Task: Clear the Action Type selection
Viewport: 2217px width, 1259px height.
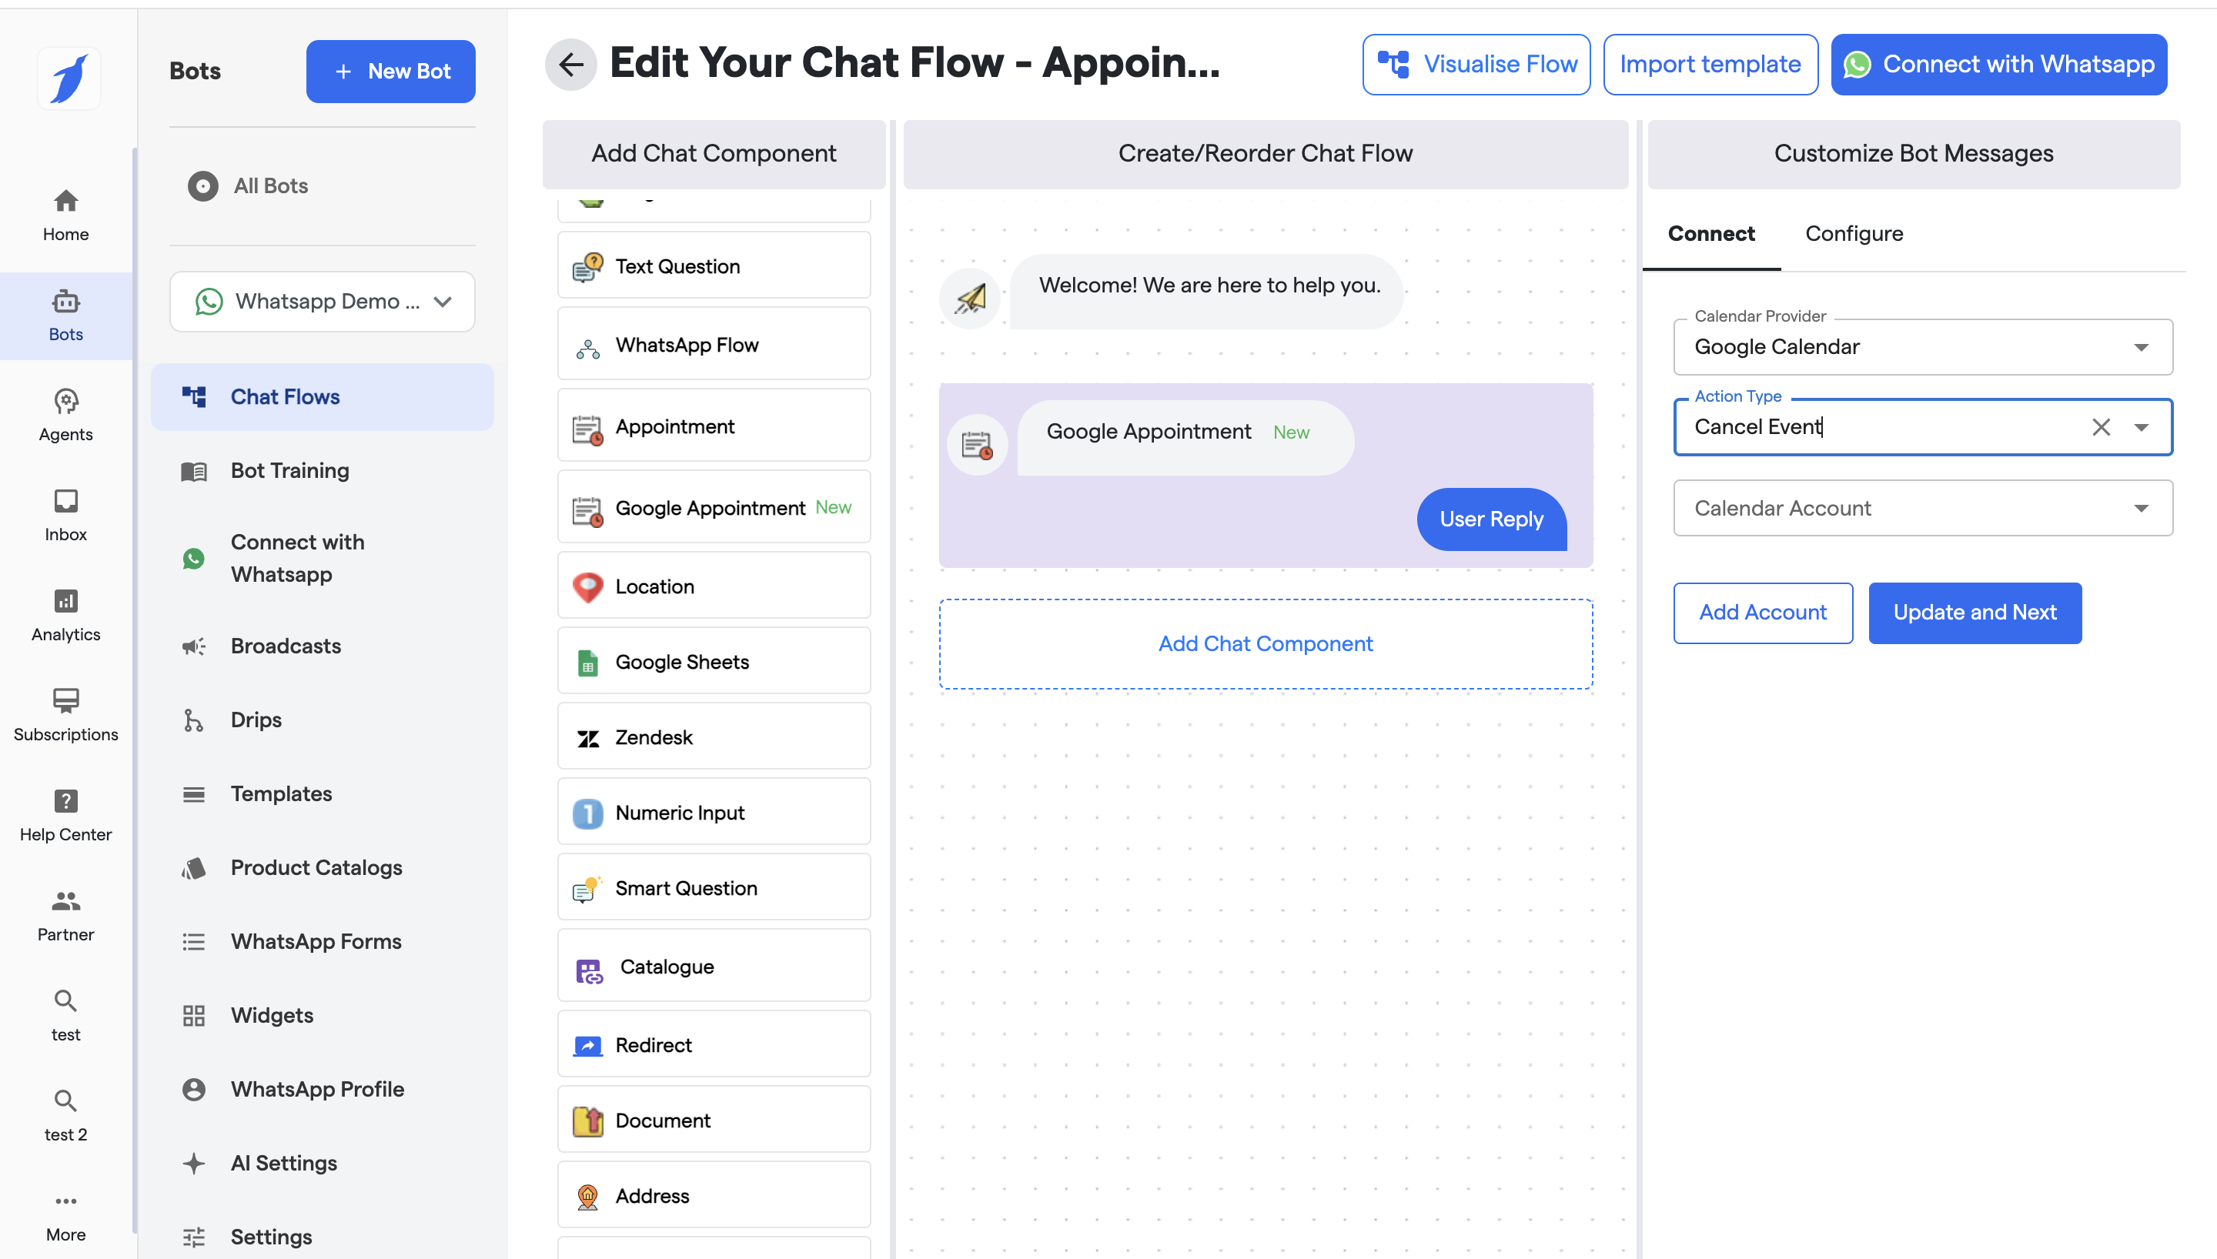Action: (x=2100, y=427)
